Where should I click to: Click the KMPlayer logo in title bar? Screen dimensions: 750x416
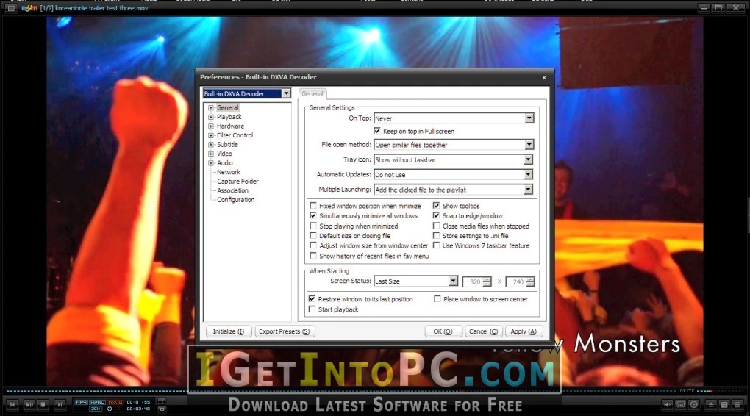pyautogui.click(x=29, y=8)
